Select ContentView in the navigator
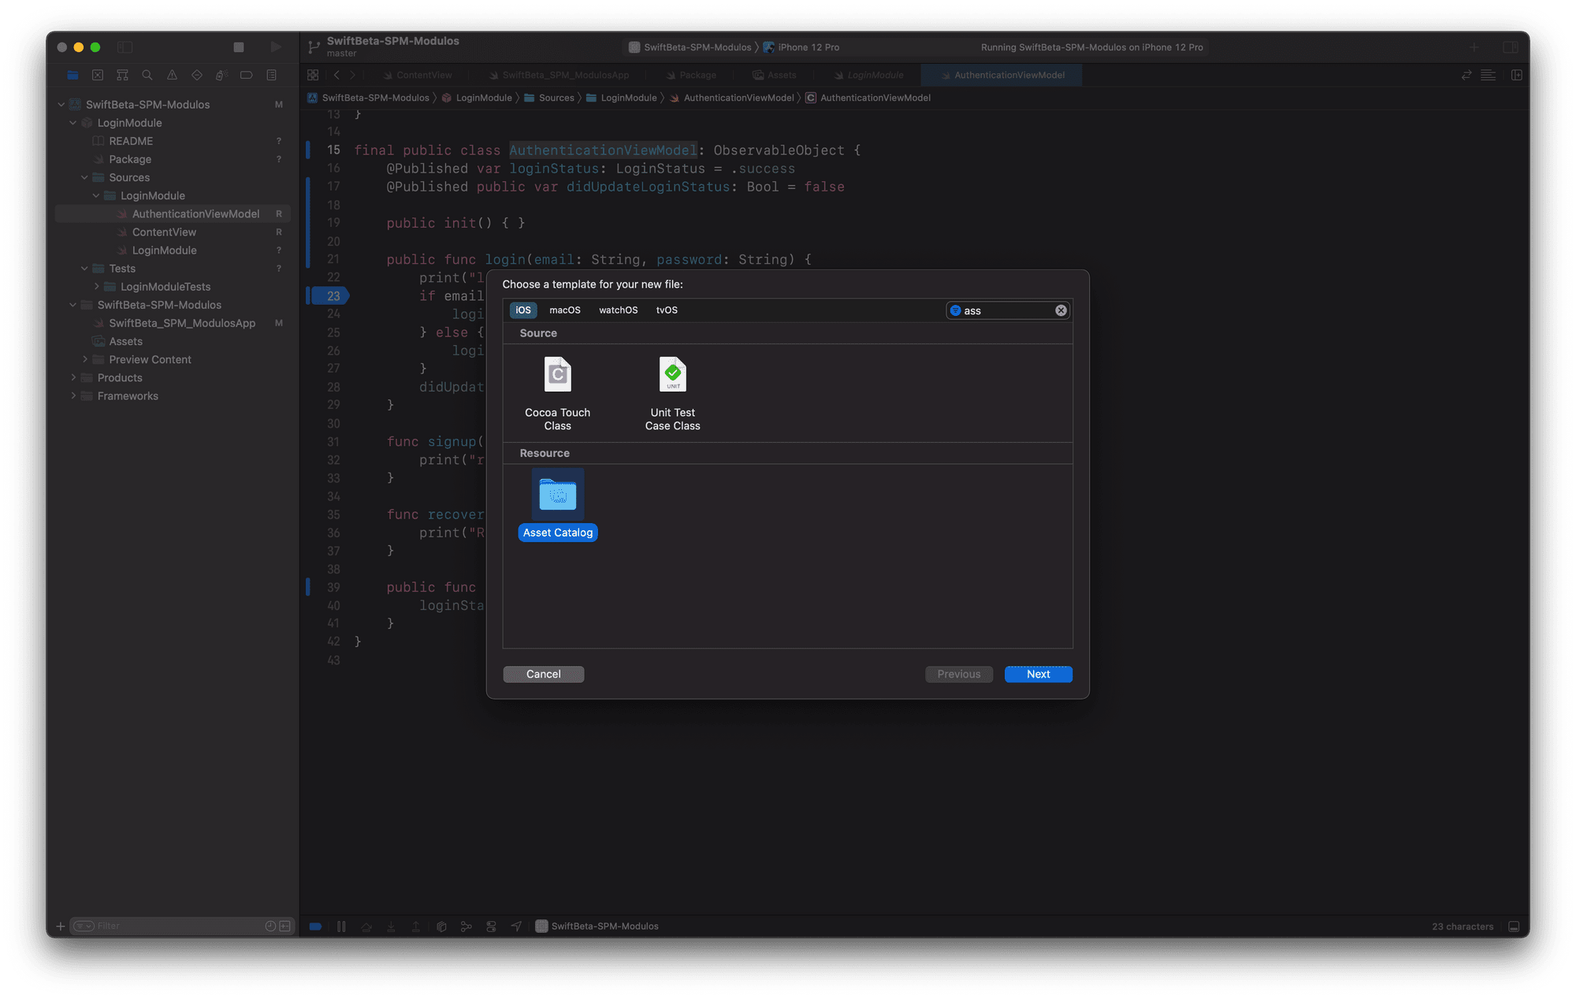The height and width of the screenshot is (999, 1576). tap(164, 232)
